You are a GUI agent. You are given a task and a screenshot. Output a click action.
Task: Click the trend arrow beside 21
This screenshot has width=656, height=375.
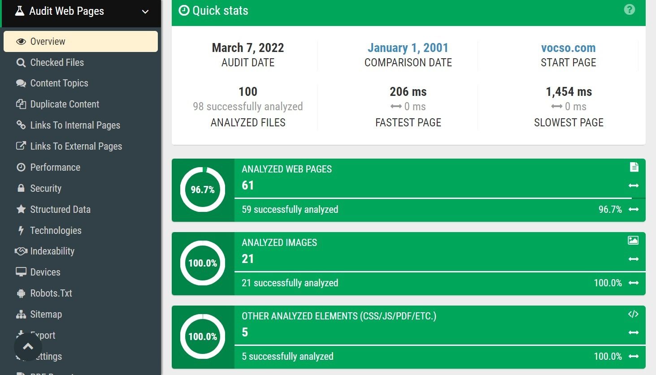click(634, 259)
